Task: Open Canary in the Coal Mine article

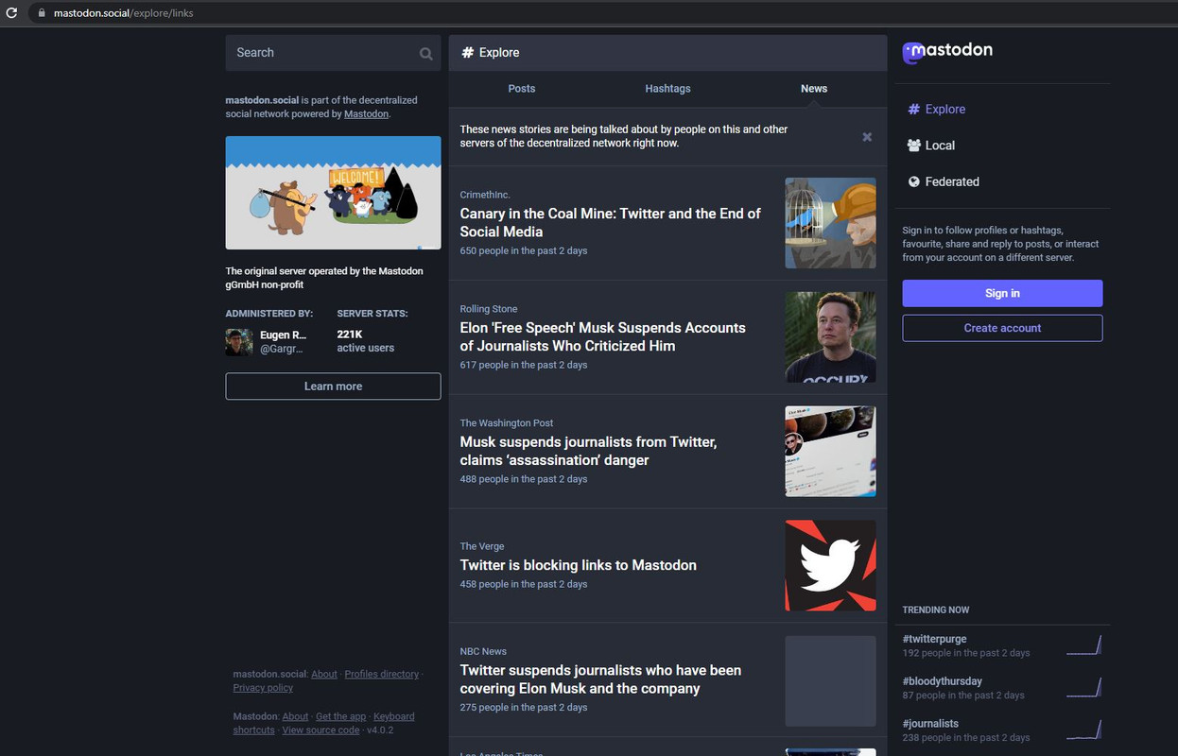Action: 610,223
